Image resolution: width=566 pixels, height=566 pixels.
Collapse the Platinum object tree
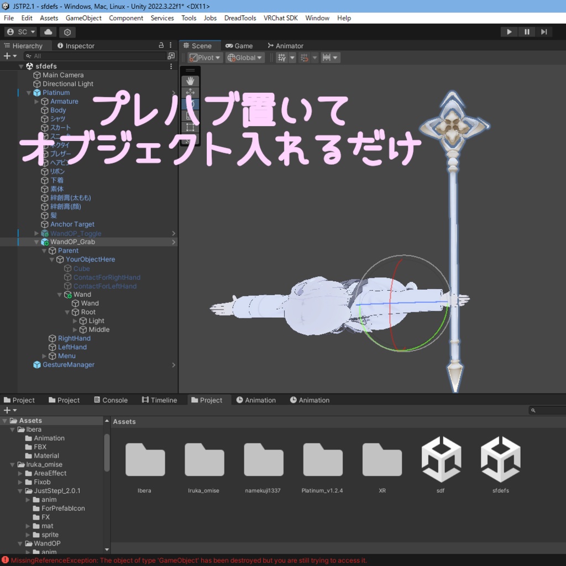point(29,93)
